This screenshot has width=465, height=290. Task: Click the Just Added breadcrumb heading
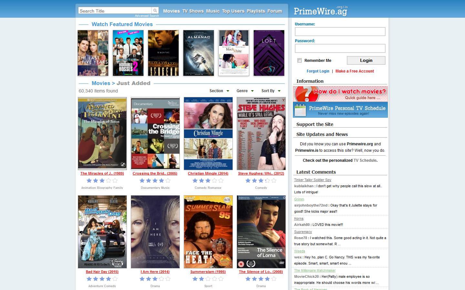click(x=133, y=83)
